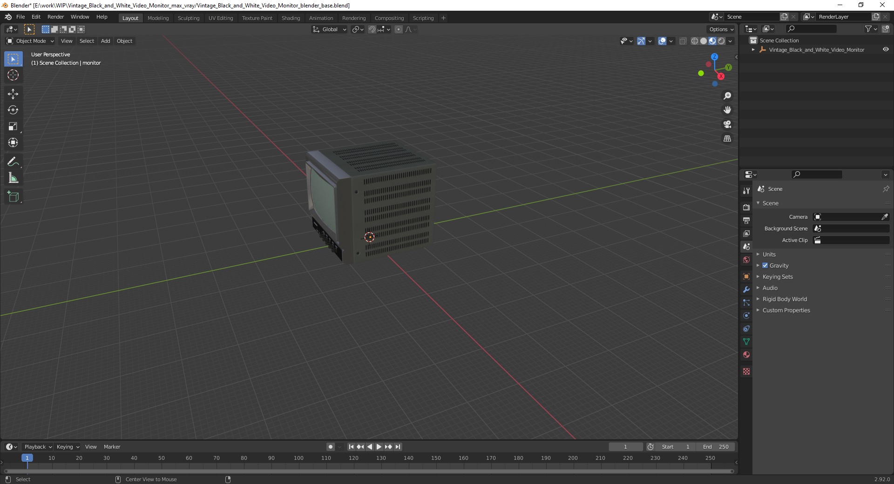Switch to UV Editing workspace tab
The height and width of the screenshot is (484, 894).
point(221,18)
